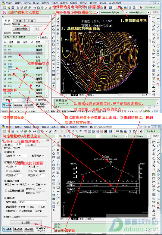Open 随颜色 plot style control in bottom window
162x235 pixels.
point(156,136)
